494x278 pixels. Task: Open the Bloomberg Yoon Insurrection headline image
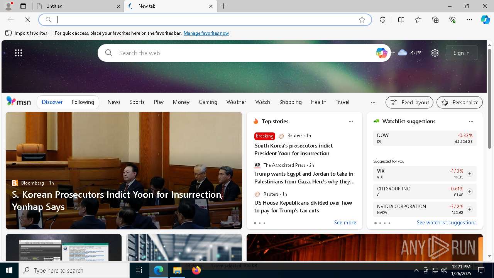[x=124, y=171]
